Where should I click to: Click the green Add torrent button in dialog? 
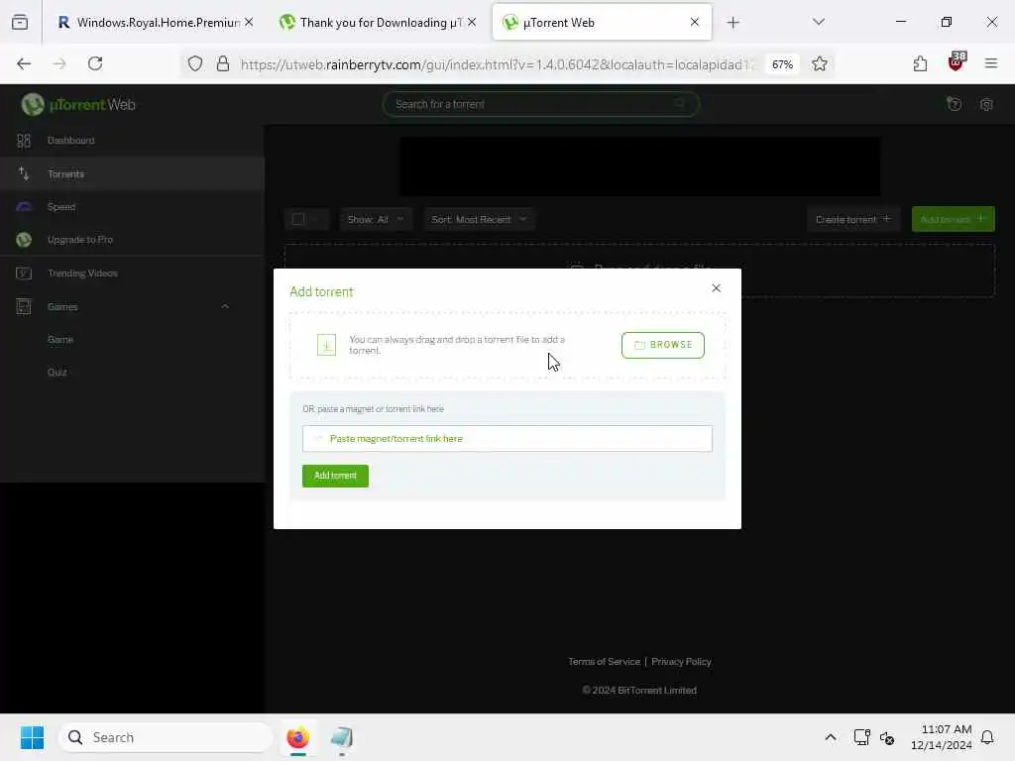pos(335,476)
